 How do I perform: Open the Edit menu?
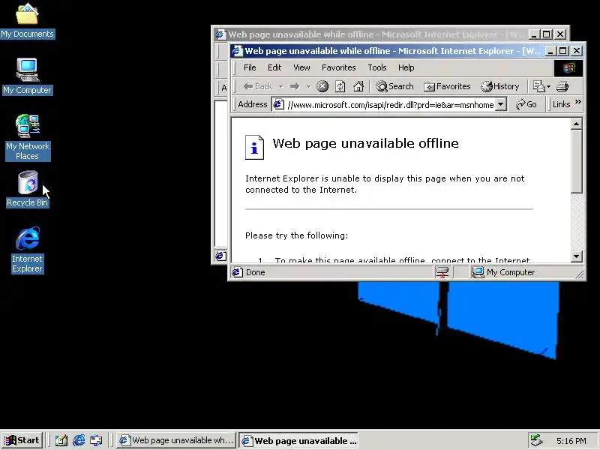pyautogui.click(x=274, y=67)
